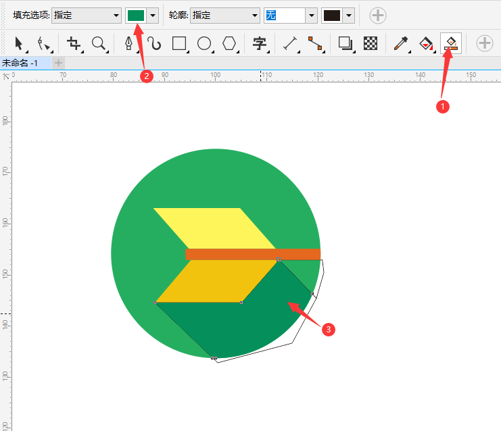The width and height of the screenshot is (501, 431).
Task: Select the Smart fill tool
Action: click(451, 43)
